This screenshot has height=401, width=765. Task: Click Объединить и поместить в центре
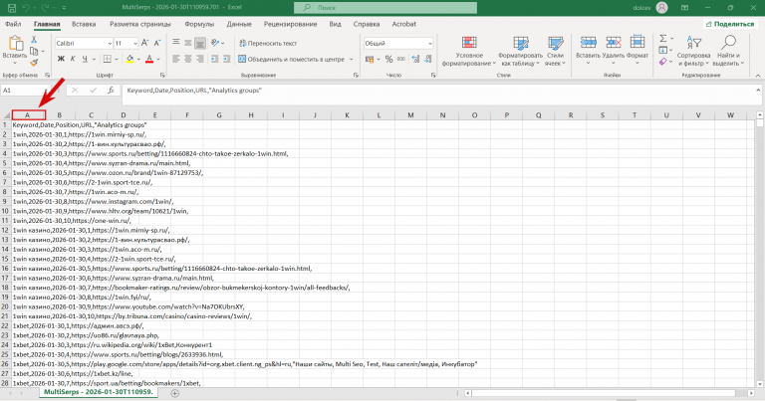[291, 59]
